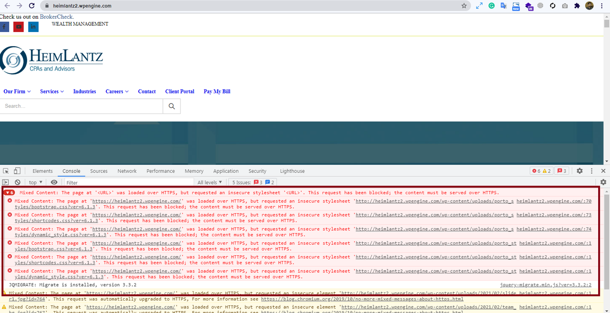
Task: Go to the Contact page
Action: (x=147, y=92)
